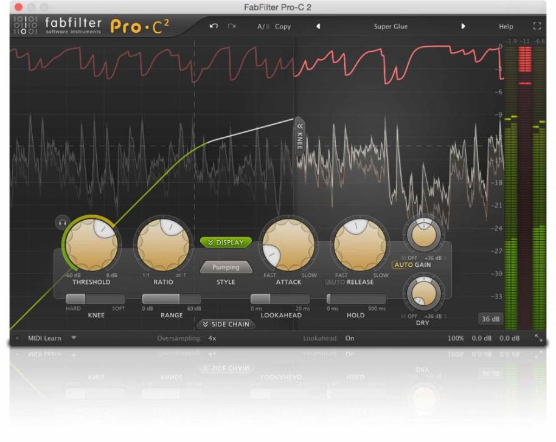Toggle Auto Release mode
Image resolution: width=556 pixels, height=442 pixels.
[x=335, y=282]
